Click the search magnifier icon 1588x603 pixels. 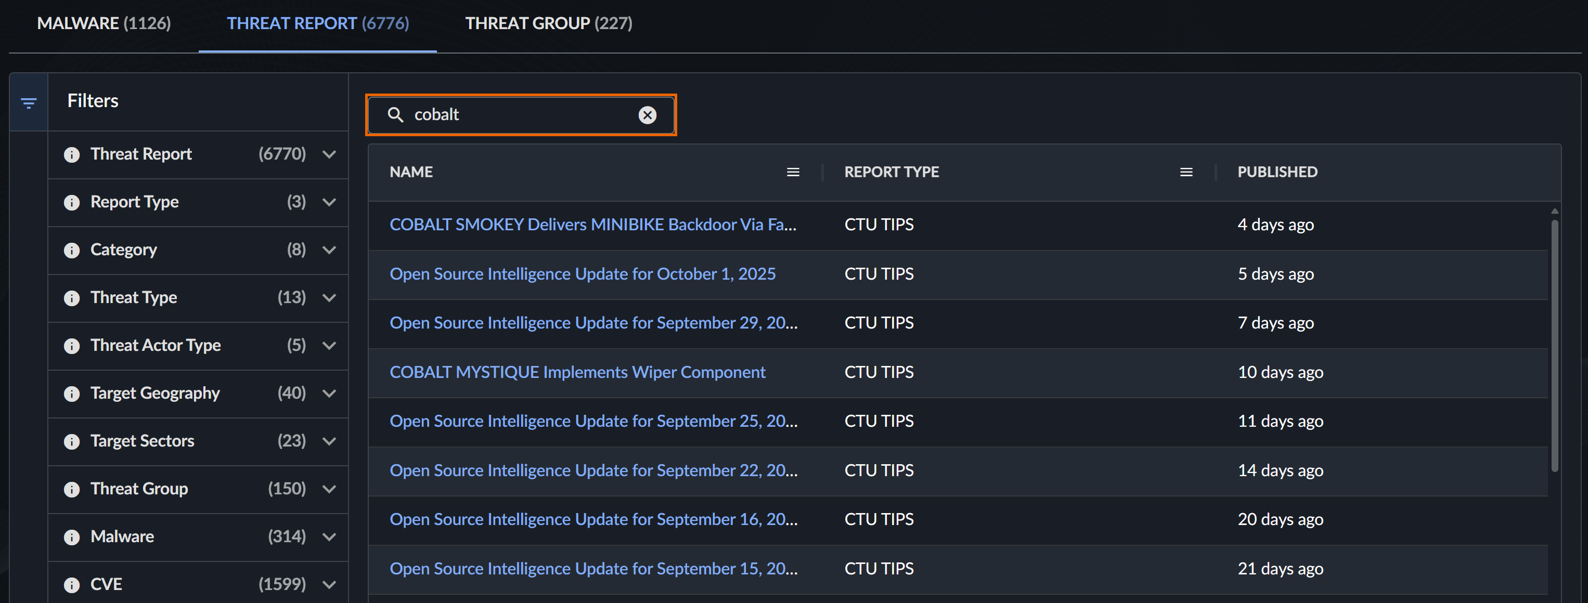point(395,115)
